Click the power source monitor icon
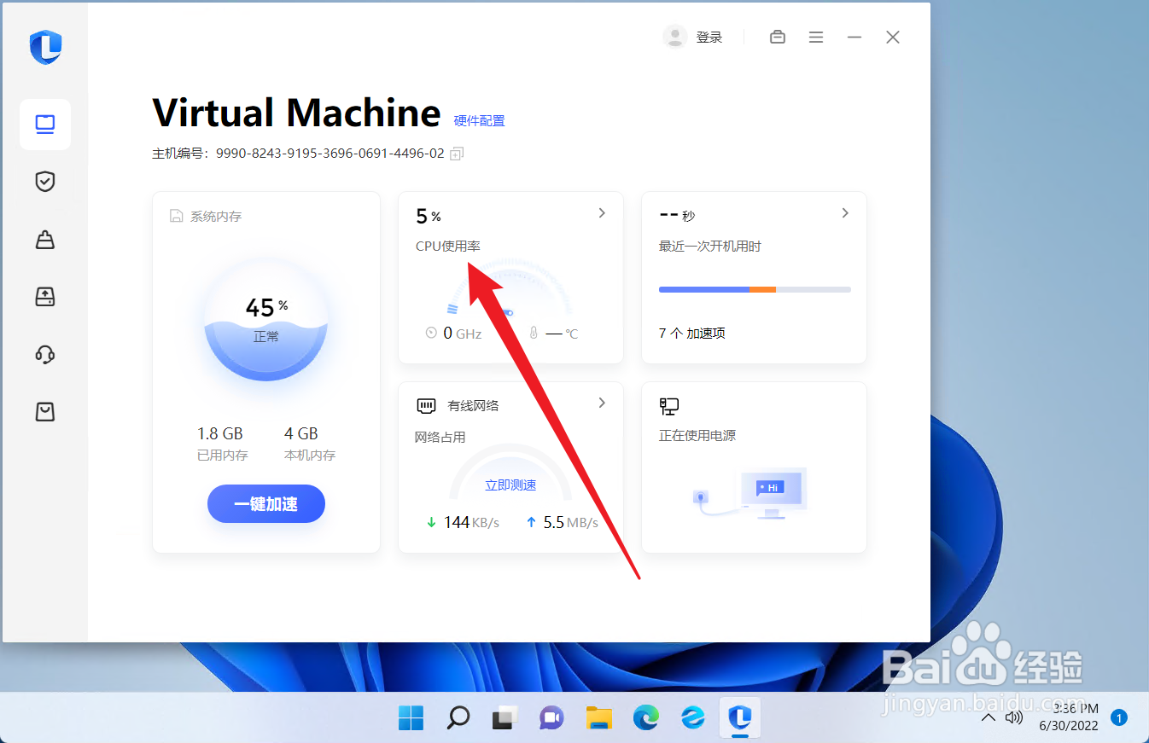This screenshot has height=743, width=1149. click(668, 406)
